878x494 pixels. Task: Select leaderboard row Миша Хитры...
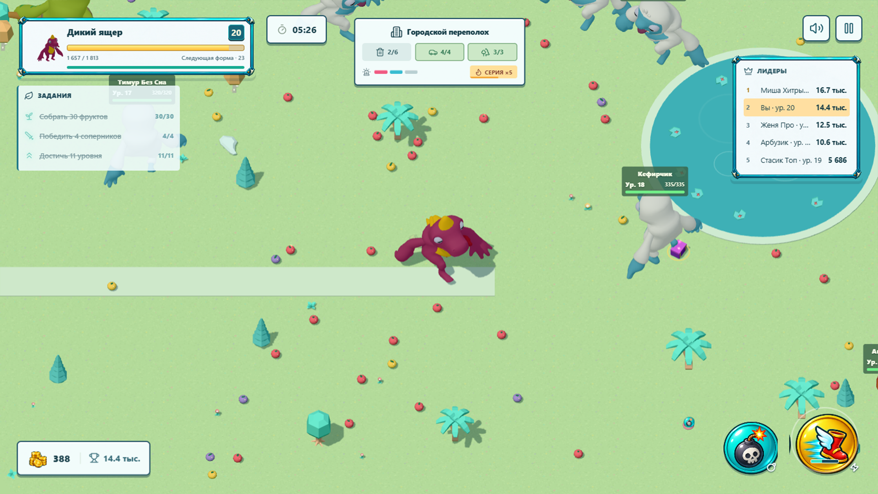click(x=797, y=90)
